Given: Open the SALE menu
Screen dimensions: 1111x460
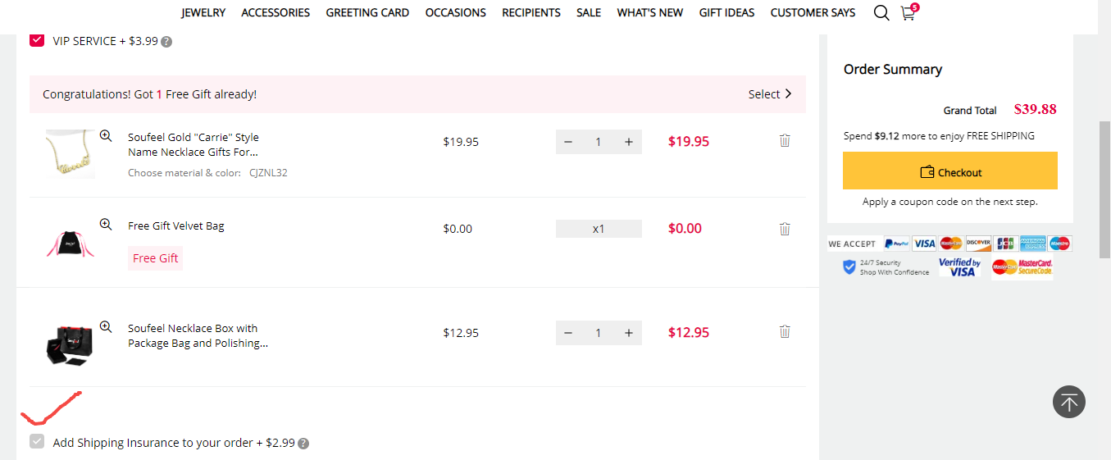Looking at the screenshot, I should tap(589, 12).
